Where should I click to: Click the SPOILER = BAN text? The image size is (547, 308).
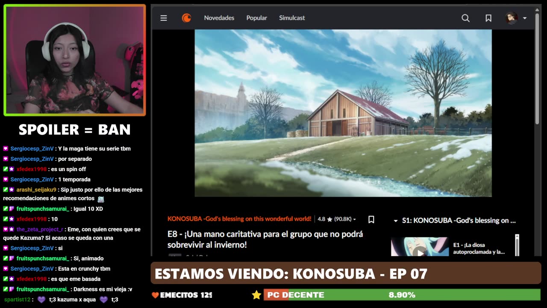click(x=75, y=130)
